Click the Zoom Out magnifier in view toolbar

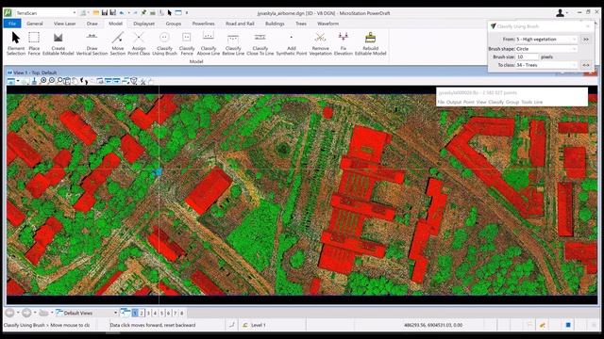point(52,81)
